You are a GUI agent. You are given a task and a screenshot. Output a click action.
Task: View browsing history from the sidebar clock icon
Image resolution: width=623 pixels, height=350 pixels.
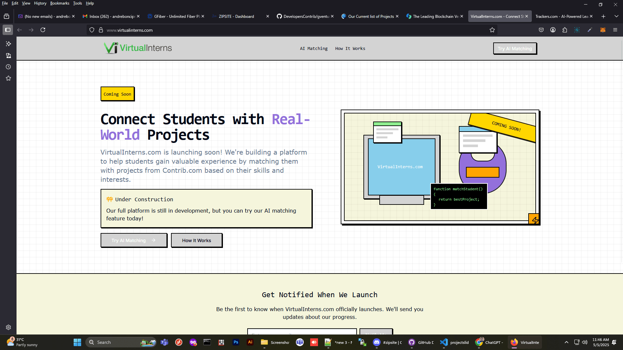(8, 67)
